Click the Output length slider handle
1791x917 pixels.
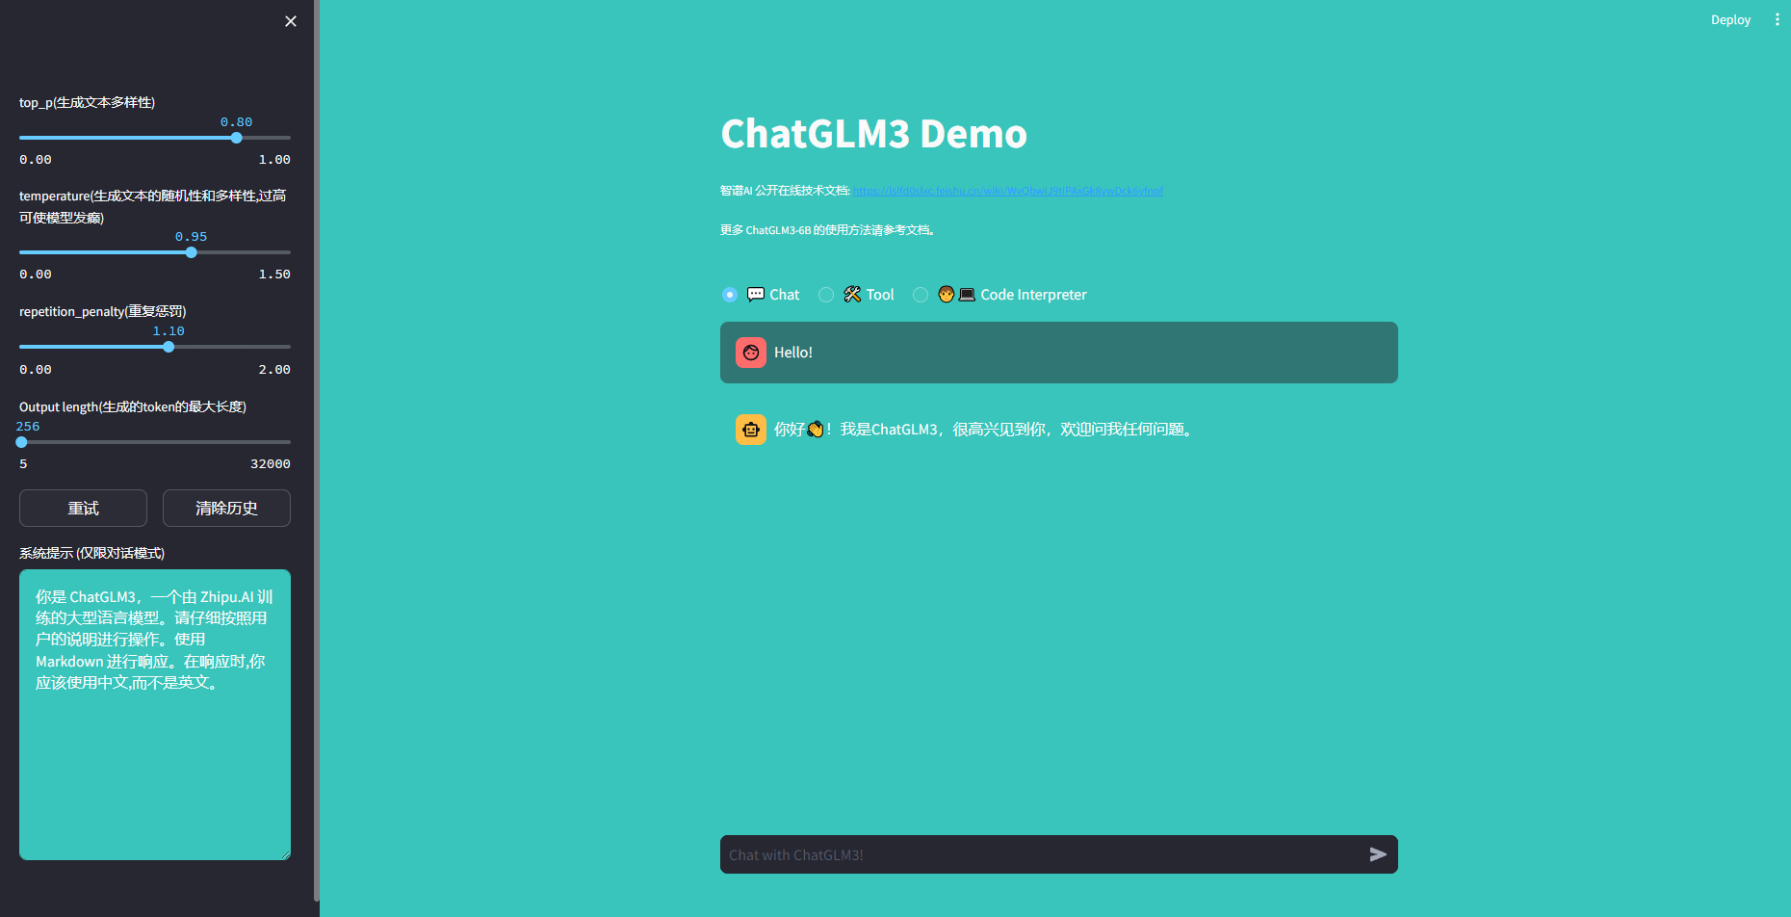coord(21,442)
